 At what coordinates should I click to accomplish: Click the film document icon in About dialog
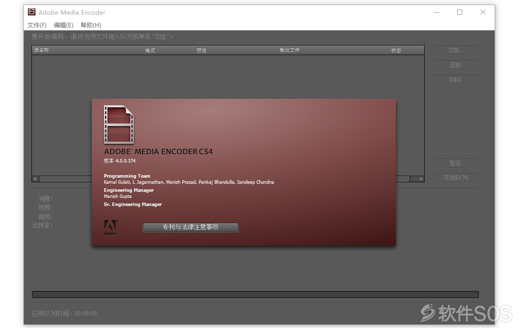pyautogui.click(x=119, y=125)
